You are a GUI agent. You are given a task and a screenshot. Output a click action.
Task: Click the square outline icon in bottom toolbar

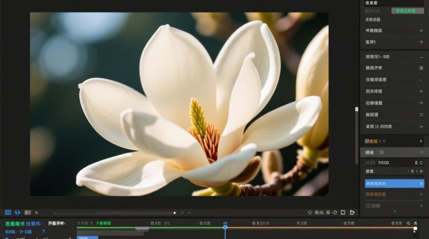tap(343, 212)
